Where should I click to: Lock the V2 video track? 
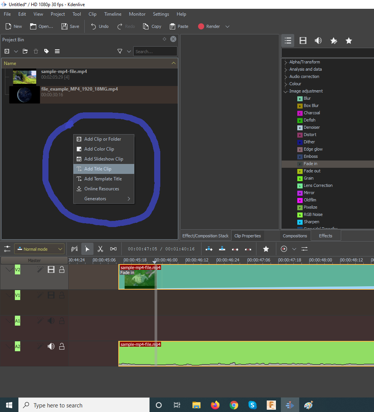point(61,270)
